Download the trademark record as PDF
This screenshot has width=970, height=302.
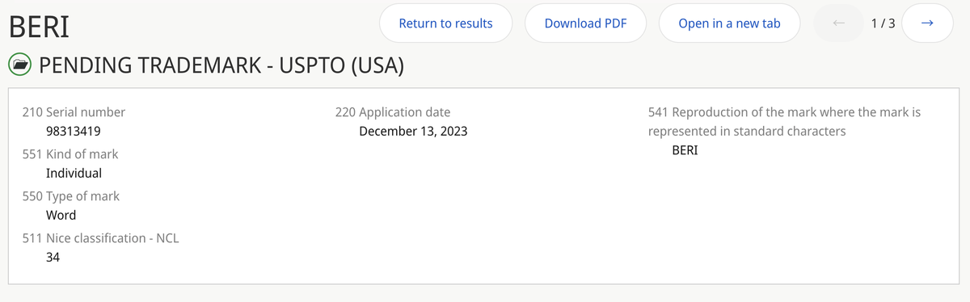click(x=585, y=23)
